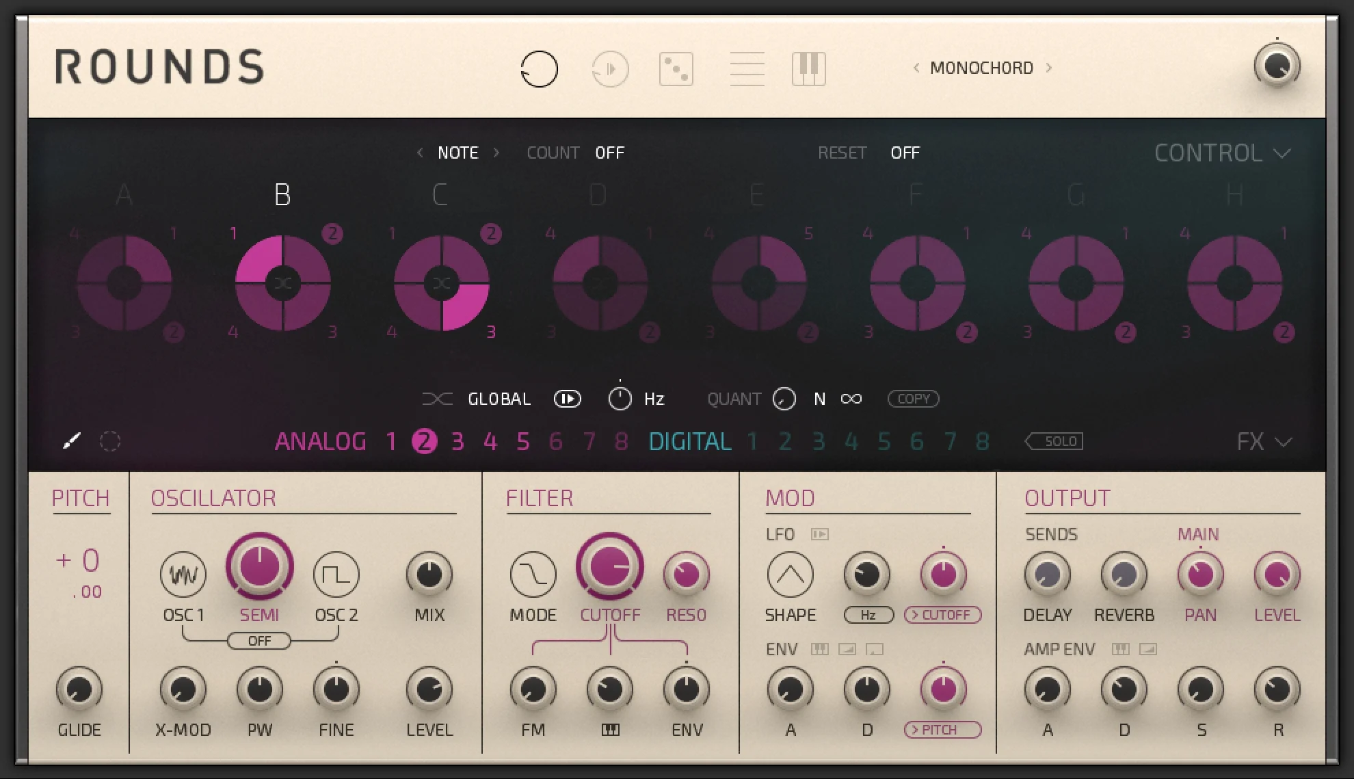Image resolution: width=1354 pixels, height=779 pixels.
Task: Click the DELAY send knob
Action: pyautogui.click(x=1047, y=575)
